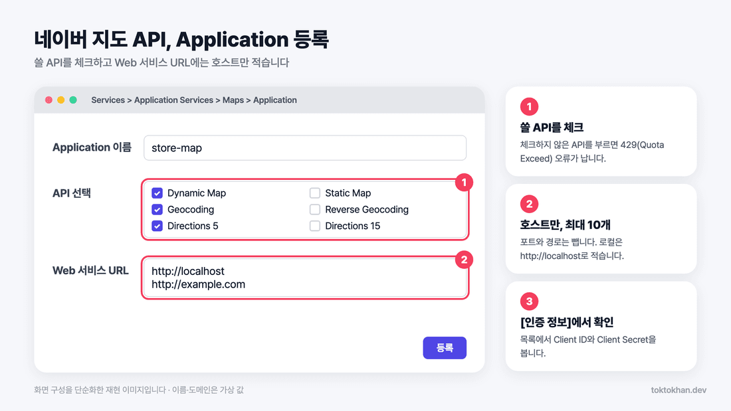Click the blue 등록 button
This screenshot has width=731, height=411.
coord(445,348)
